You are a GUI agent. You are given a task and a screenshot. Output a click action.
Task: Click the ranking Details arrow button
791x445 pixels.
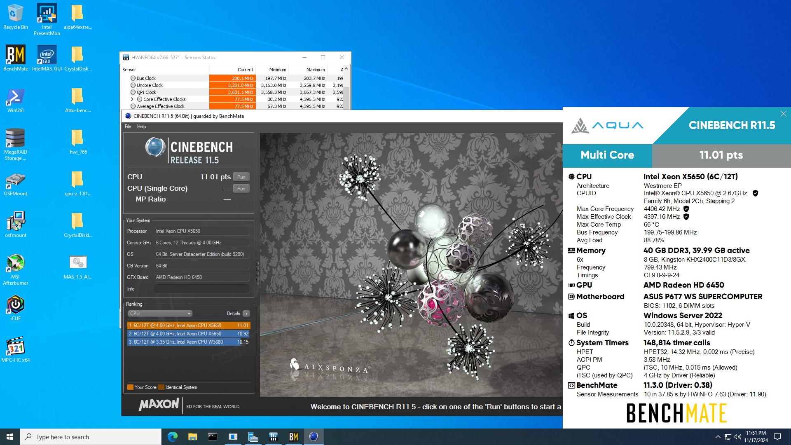coord(246,314)
